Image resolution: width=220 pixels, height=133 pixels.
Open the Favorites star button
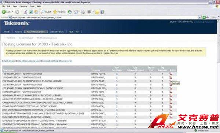(59, 12)
